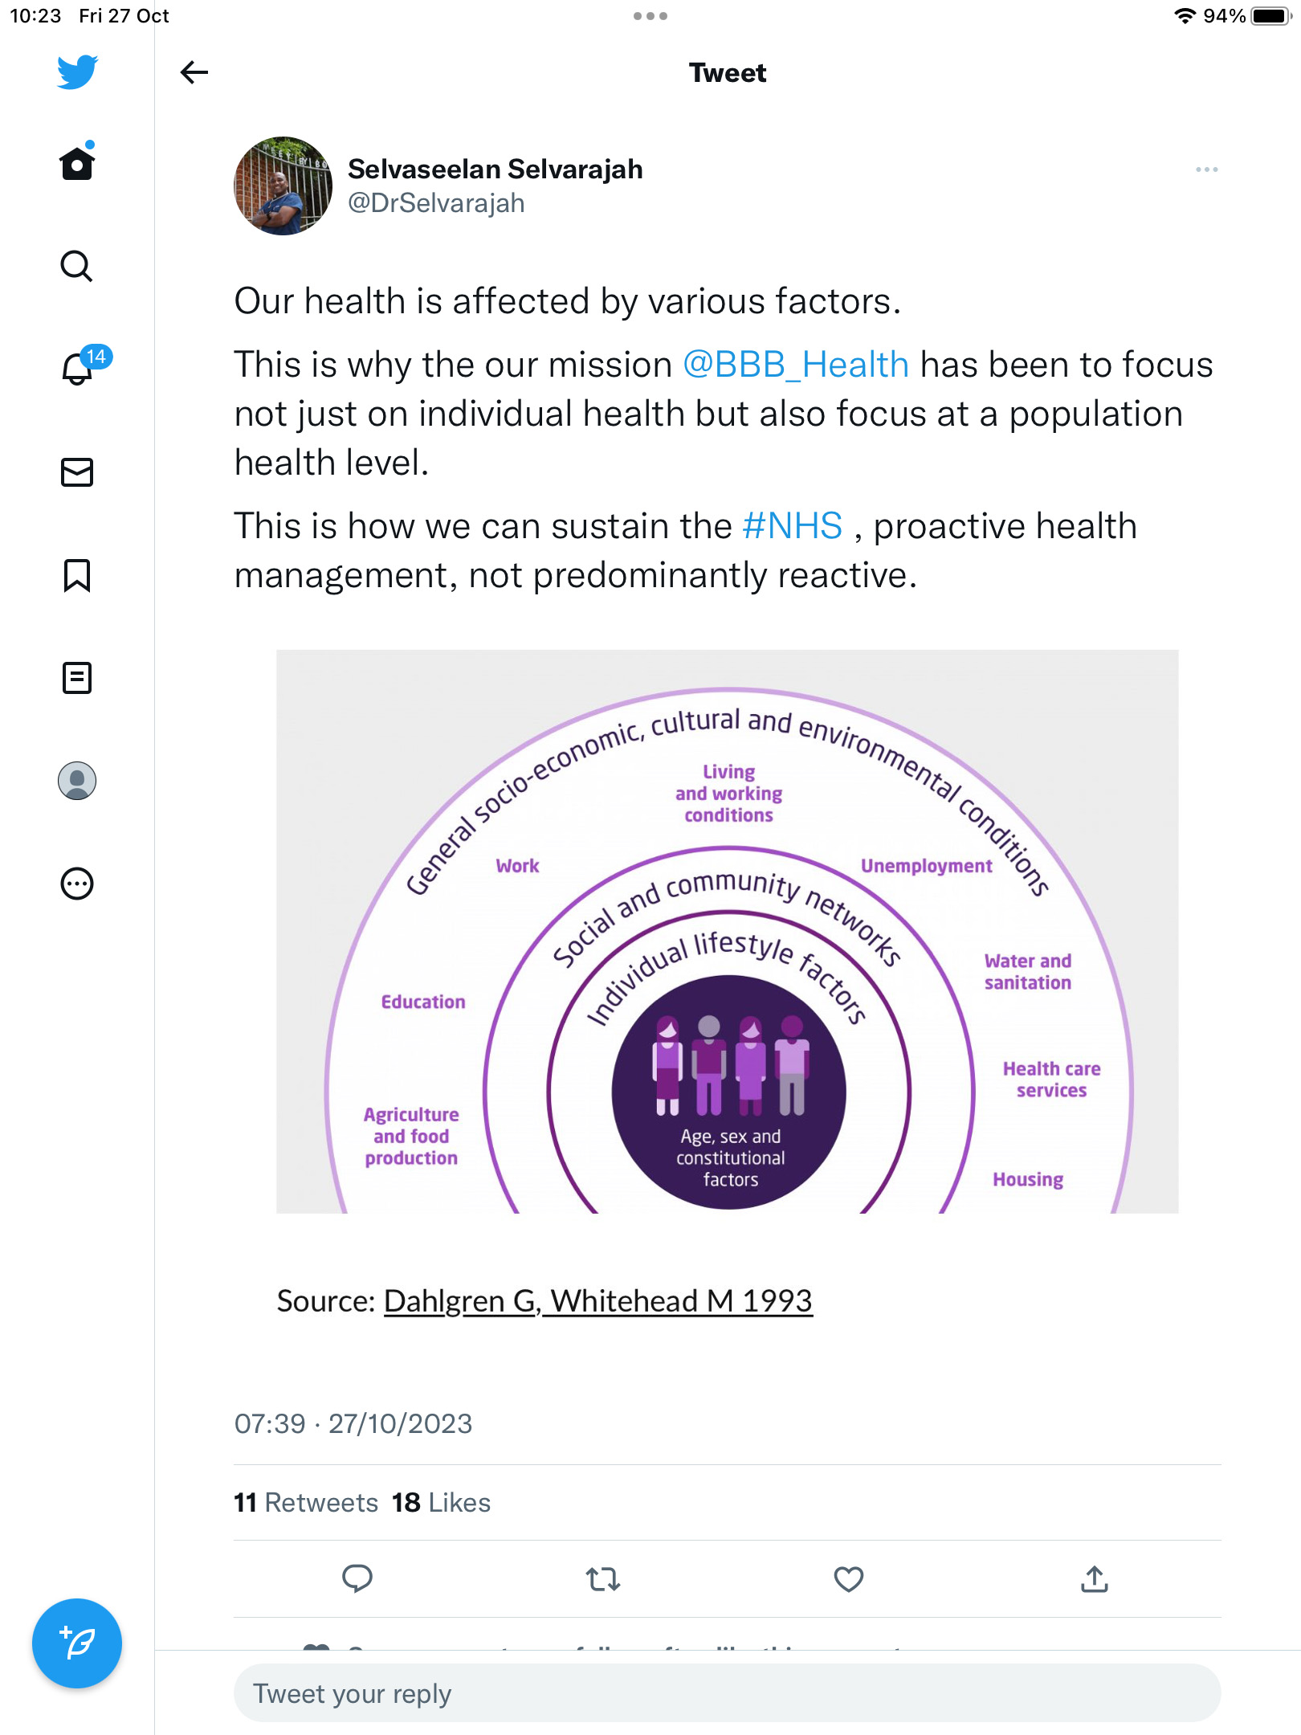Share the tweet via upload icon
This screenshot has width=1301, height=1735.
point(1095,1579)
